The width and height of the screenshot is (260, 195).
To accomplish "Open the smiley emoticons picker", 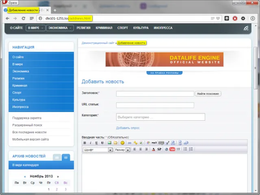I will click(123, 143).
